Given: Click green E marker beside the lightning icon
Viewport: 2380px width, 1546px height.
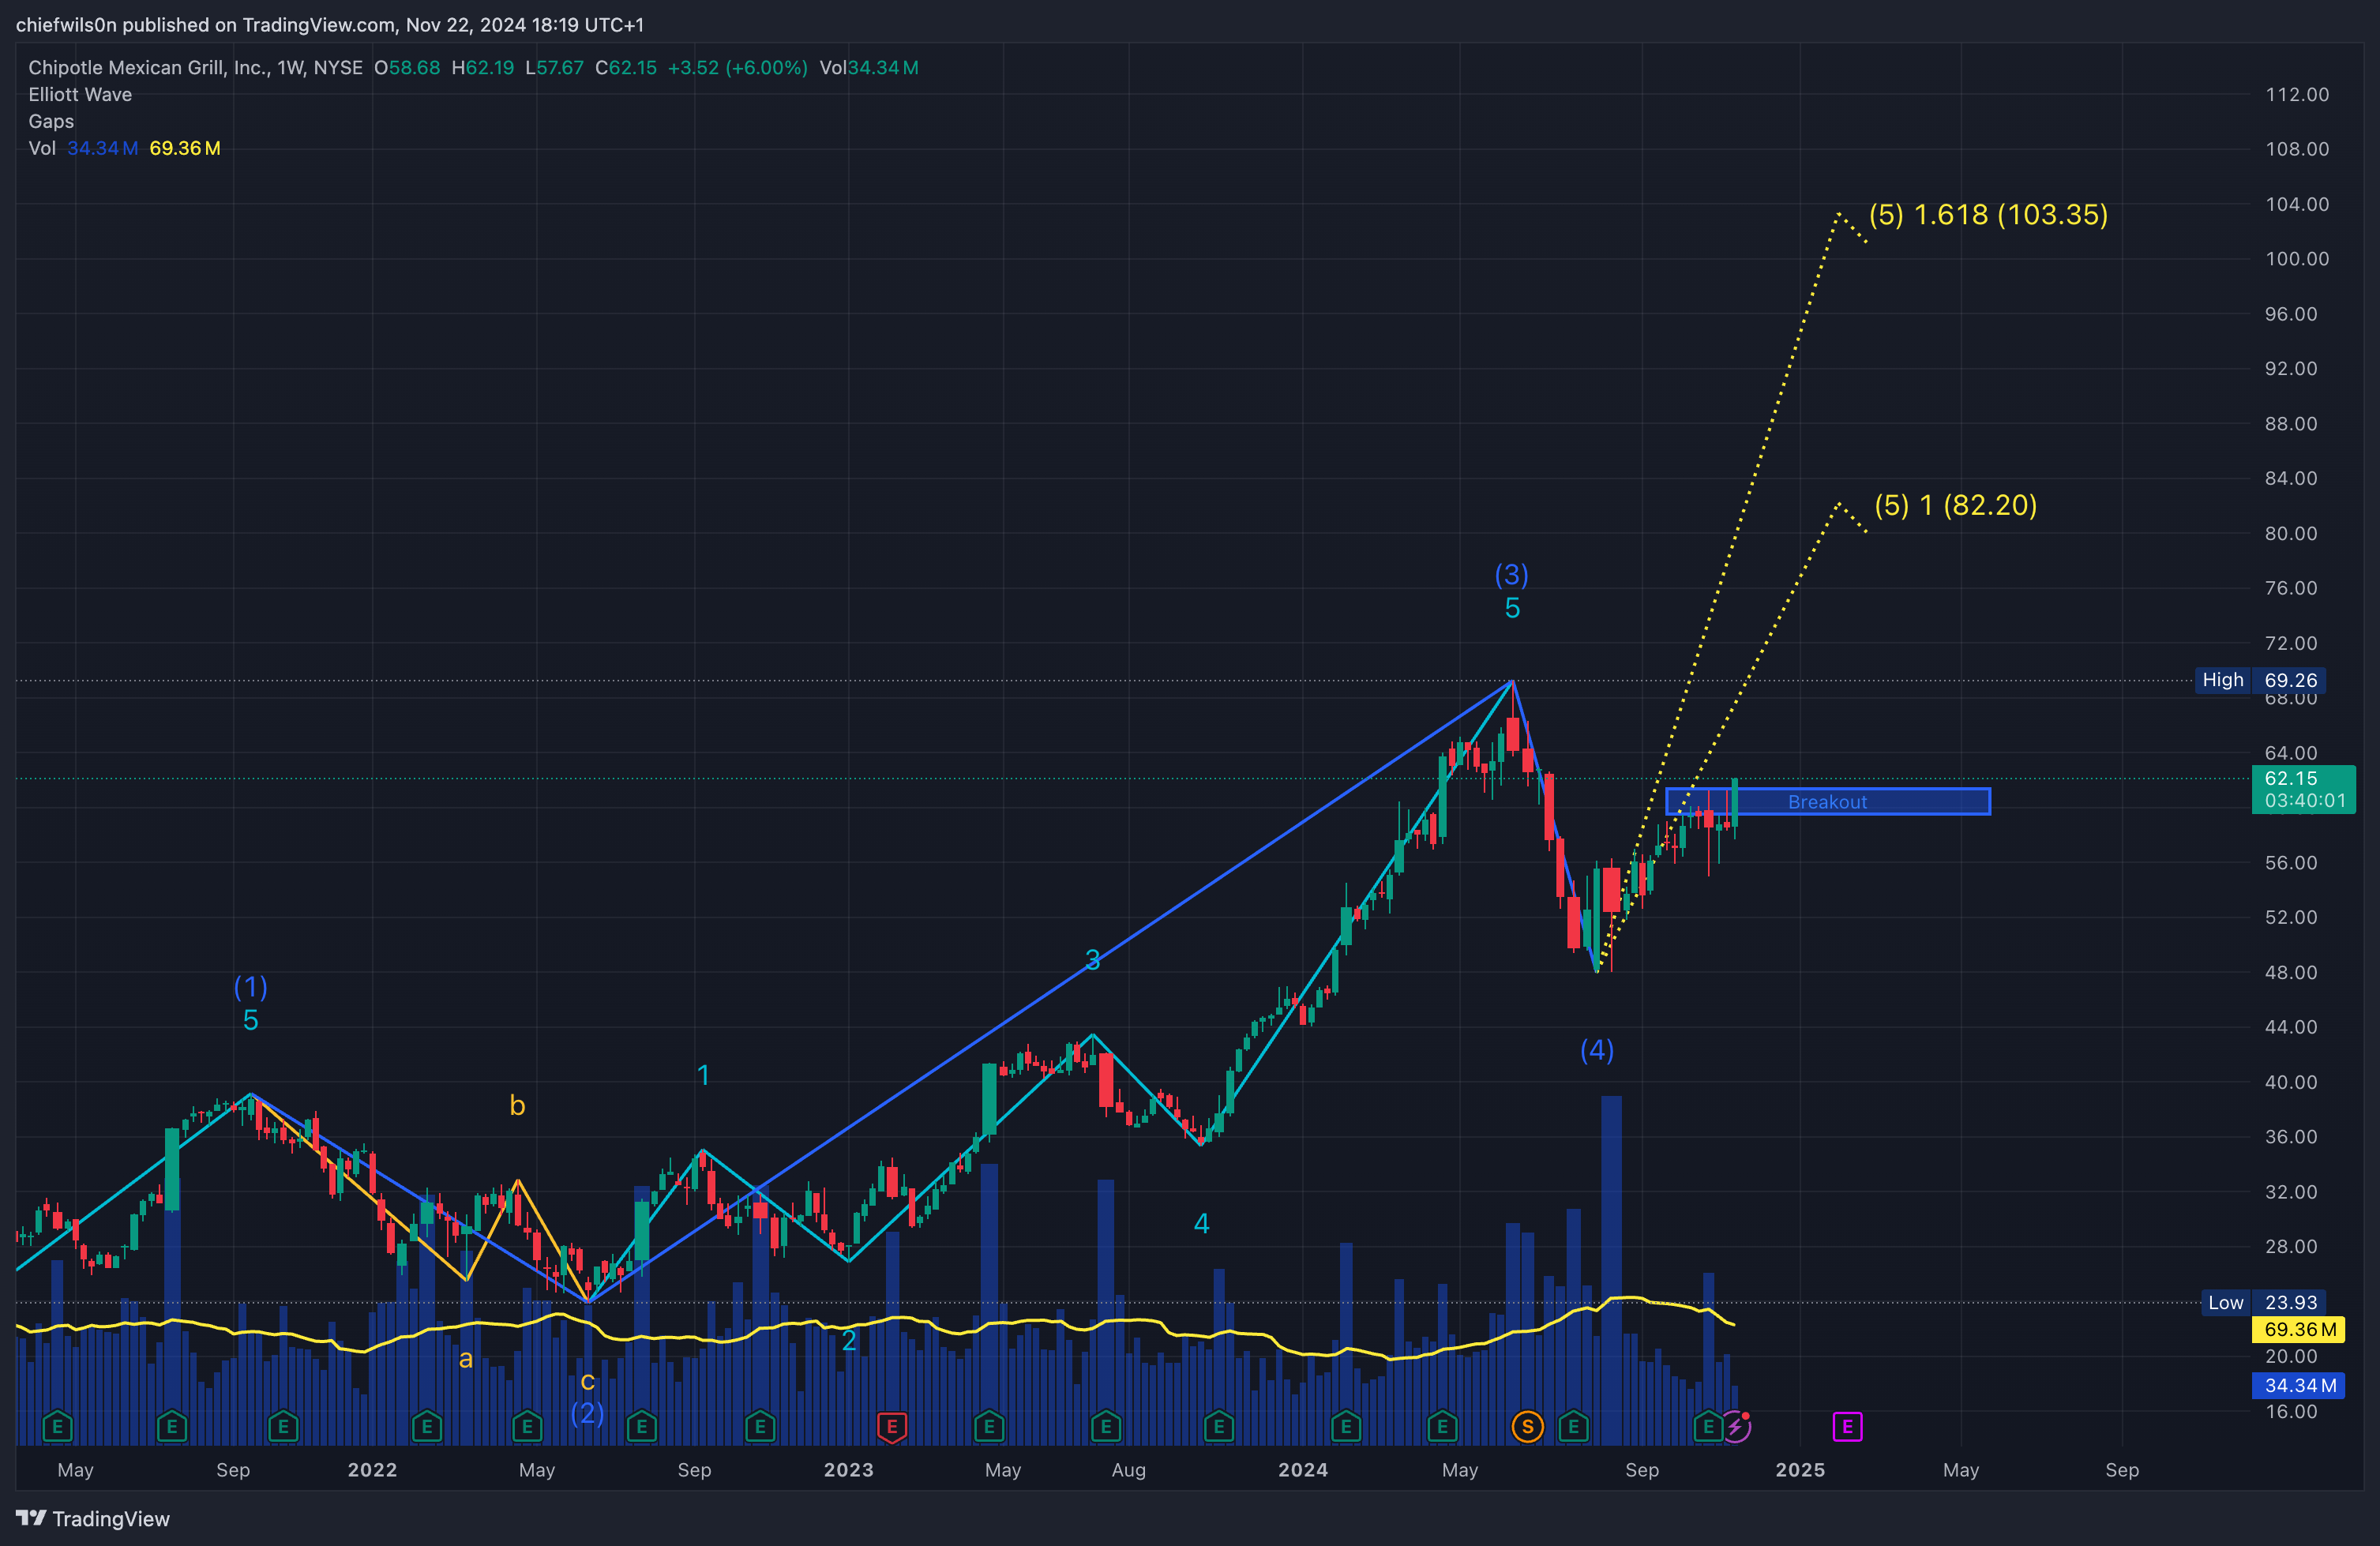Looking at the screenshot, I should 1708,1427.
